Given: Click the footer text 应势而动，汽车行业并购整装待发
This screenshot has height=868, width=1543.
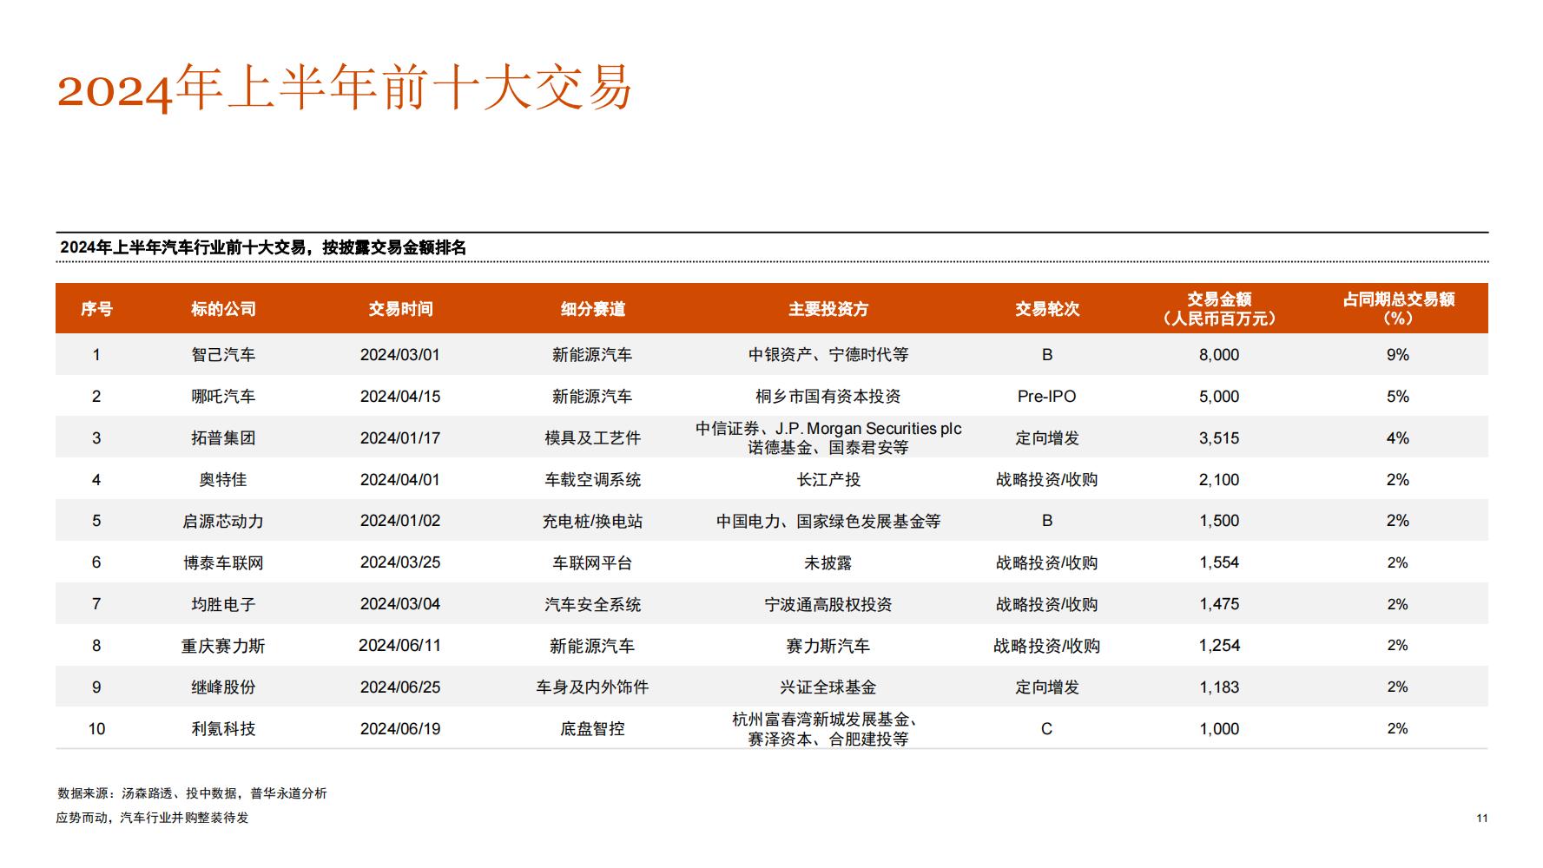Looking at the screenshot, I should click(153, 818).
